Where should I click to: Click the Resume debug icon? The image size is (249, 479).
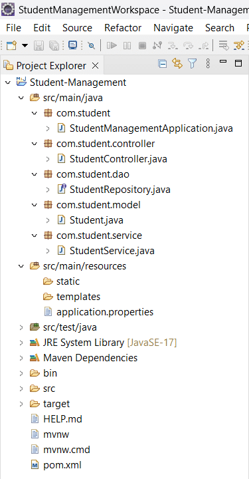pyautogui.click(x=112, y=46)
